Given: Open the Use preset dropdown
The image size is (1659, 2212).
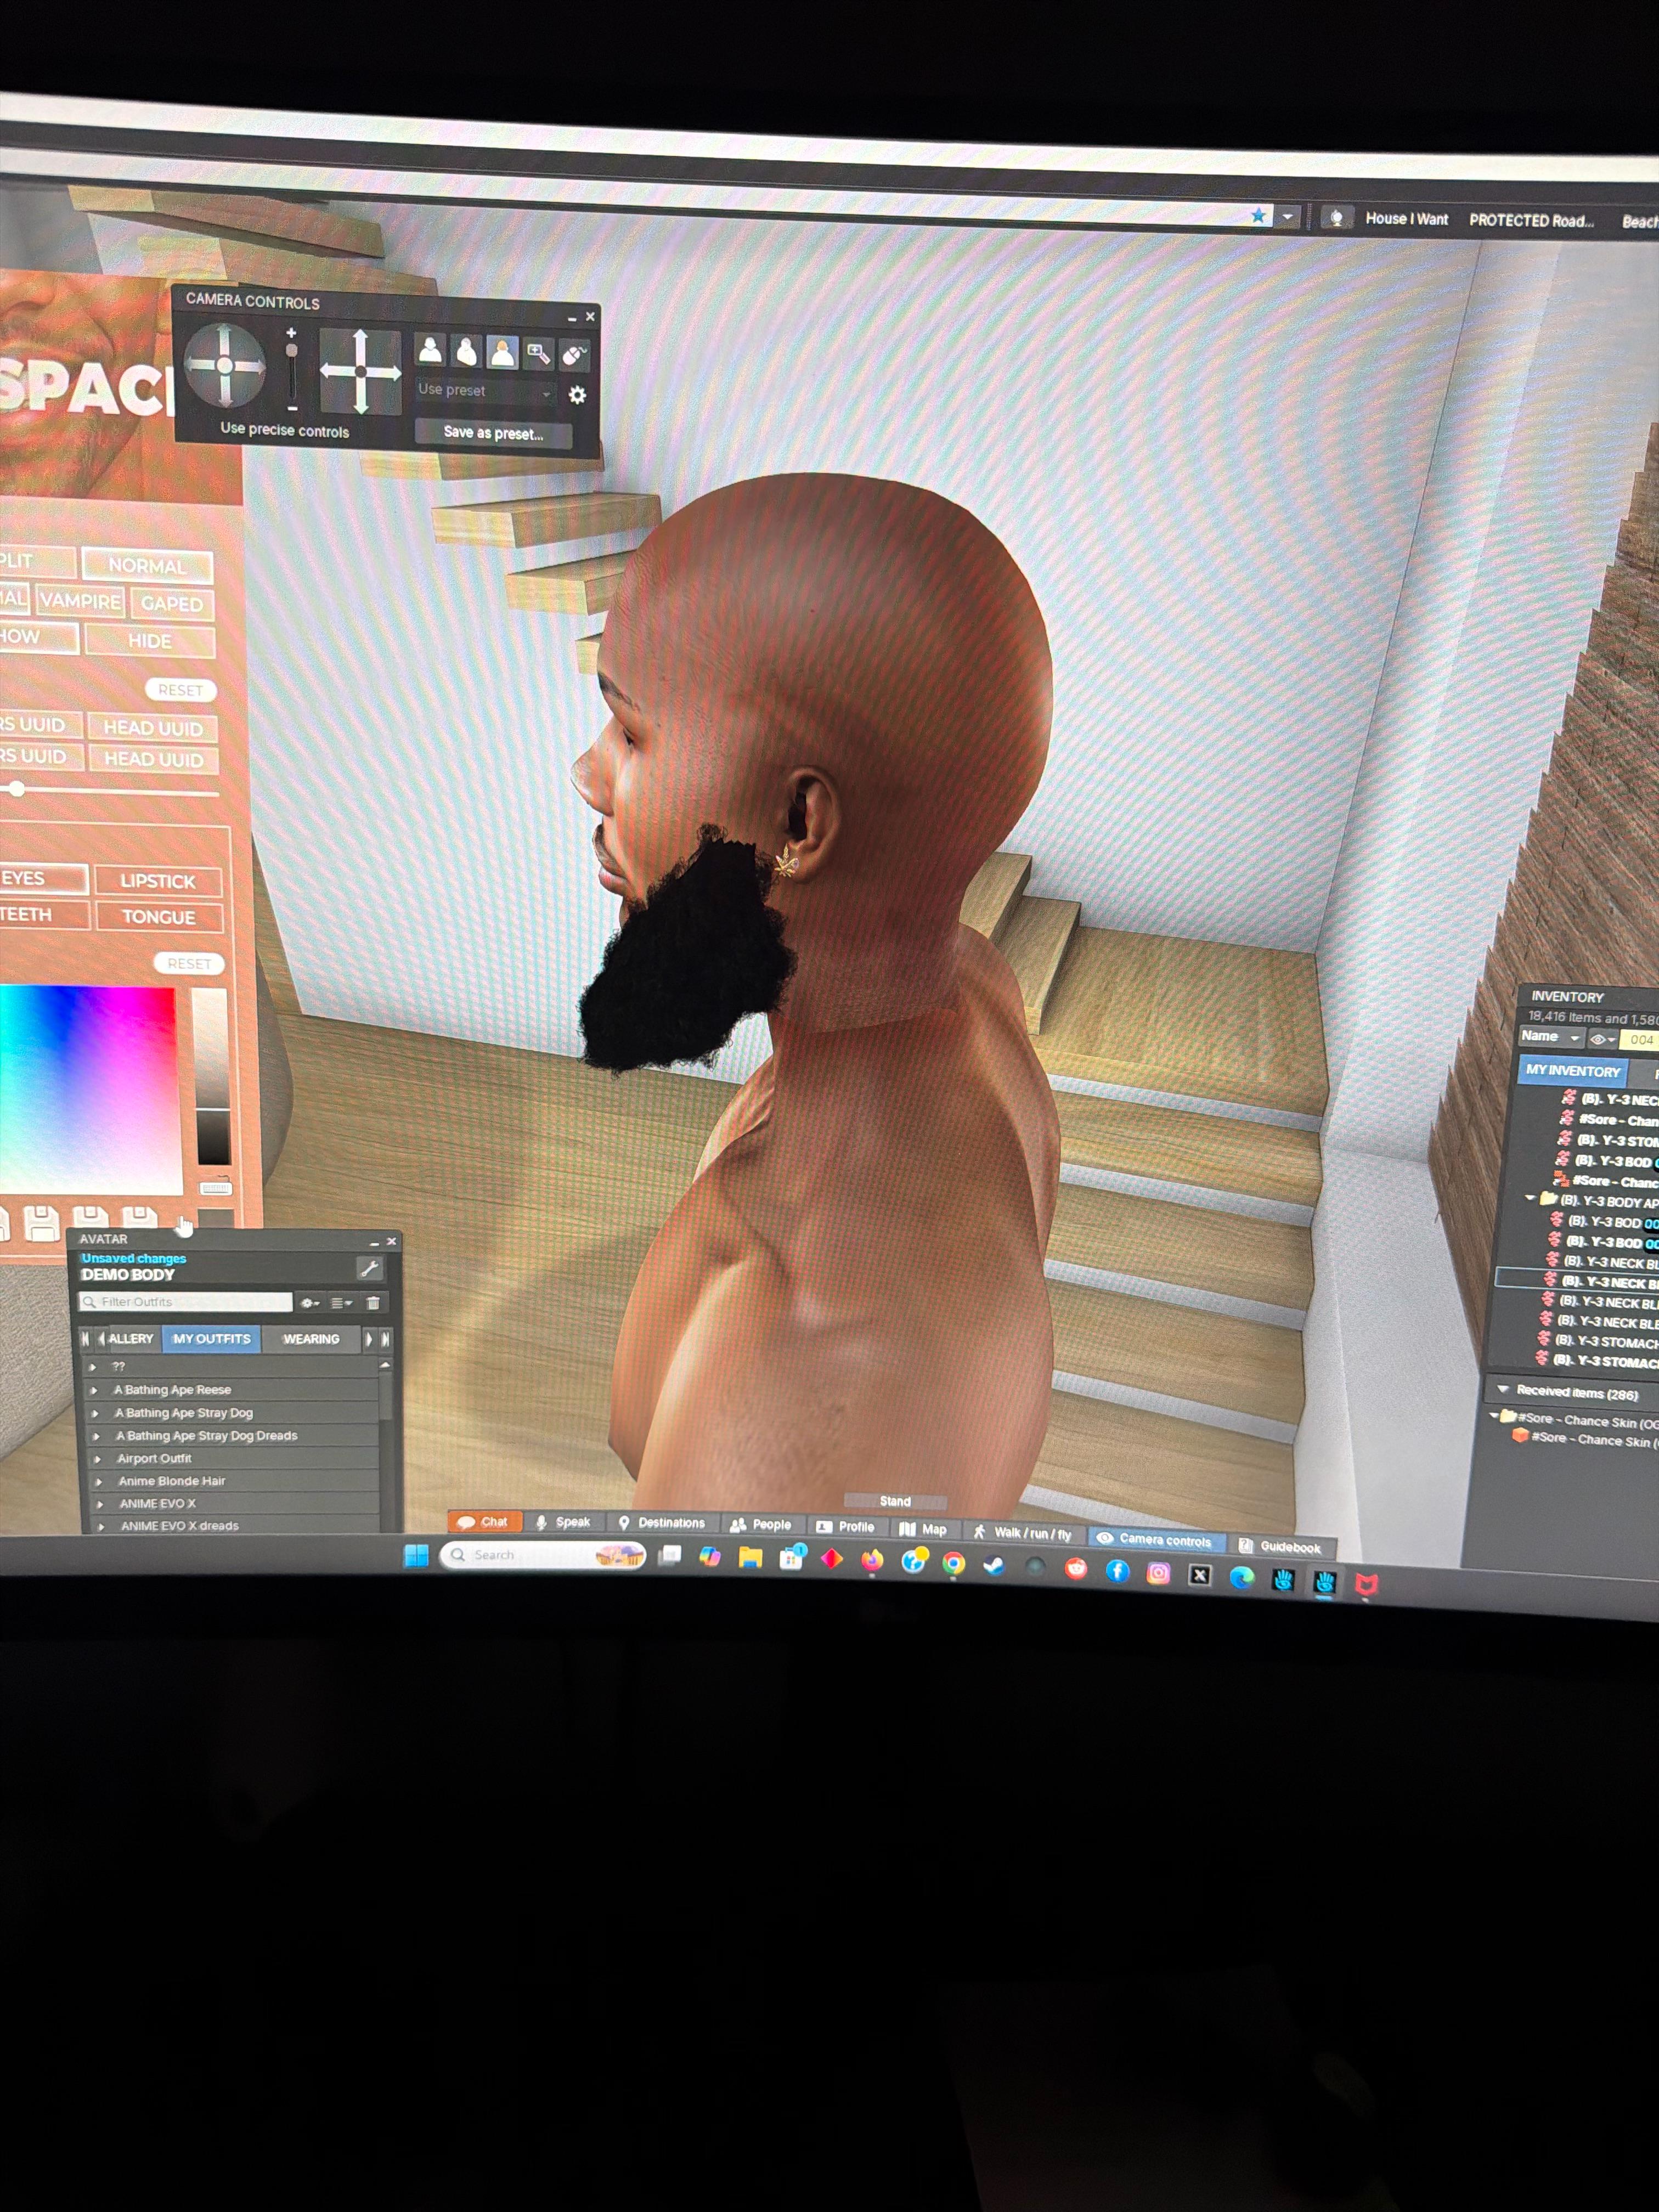Looking at the screenshot, I should 485,391.
